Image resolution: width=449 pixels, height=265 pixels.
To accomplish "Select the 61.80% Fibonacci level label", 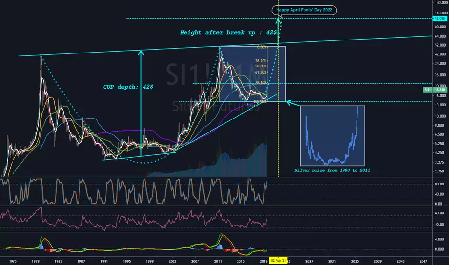I will coord(261,72).
